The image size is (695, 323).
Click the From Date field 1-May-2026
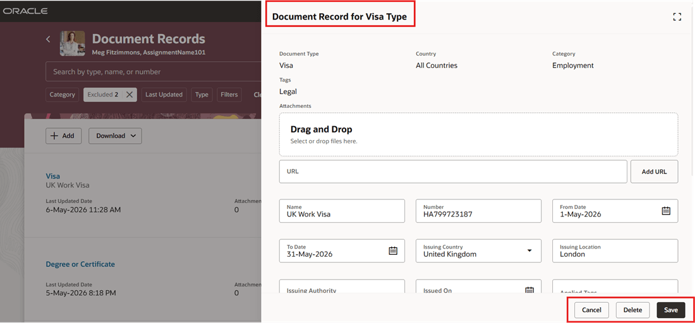coord(615,211)
